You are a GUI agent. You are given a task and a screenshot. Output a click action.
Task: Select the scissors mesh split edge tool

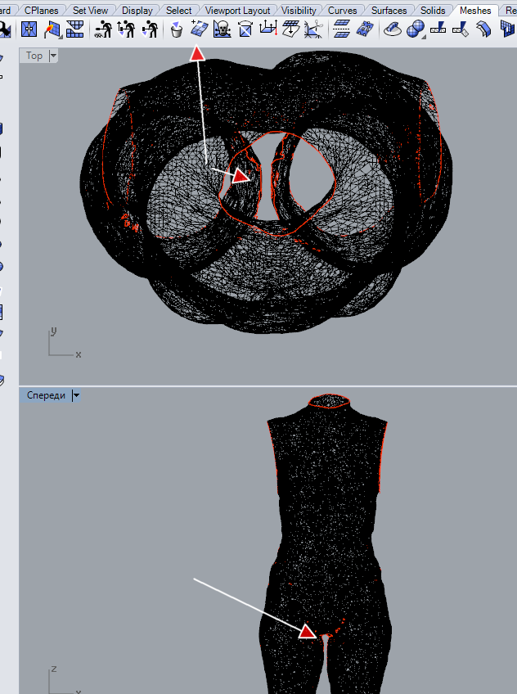(x=313, y=29)
